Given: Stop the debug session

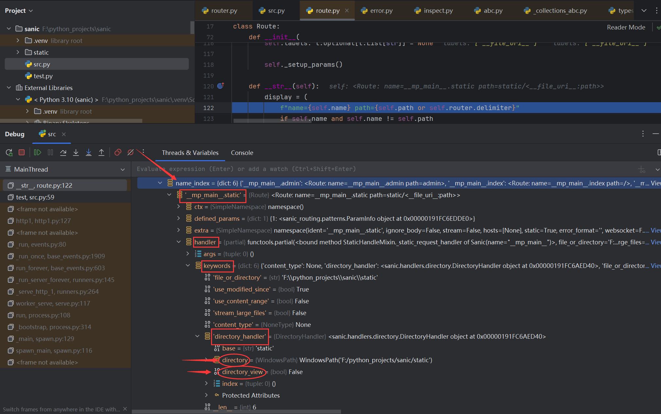Looking at the screenshot, I should (x=22, y=153).
